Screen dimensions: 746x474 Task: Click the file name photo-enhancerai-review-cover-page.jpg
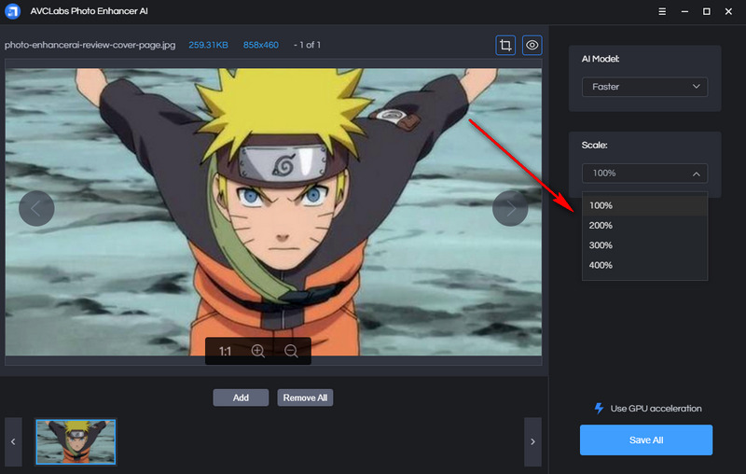pos(90,45)
